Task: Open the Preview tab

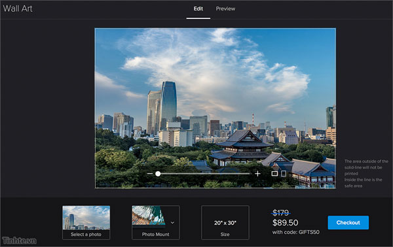Action: point(225,8)
